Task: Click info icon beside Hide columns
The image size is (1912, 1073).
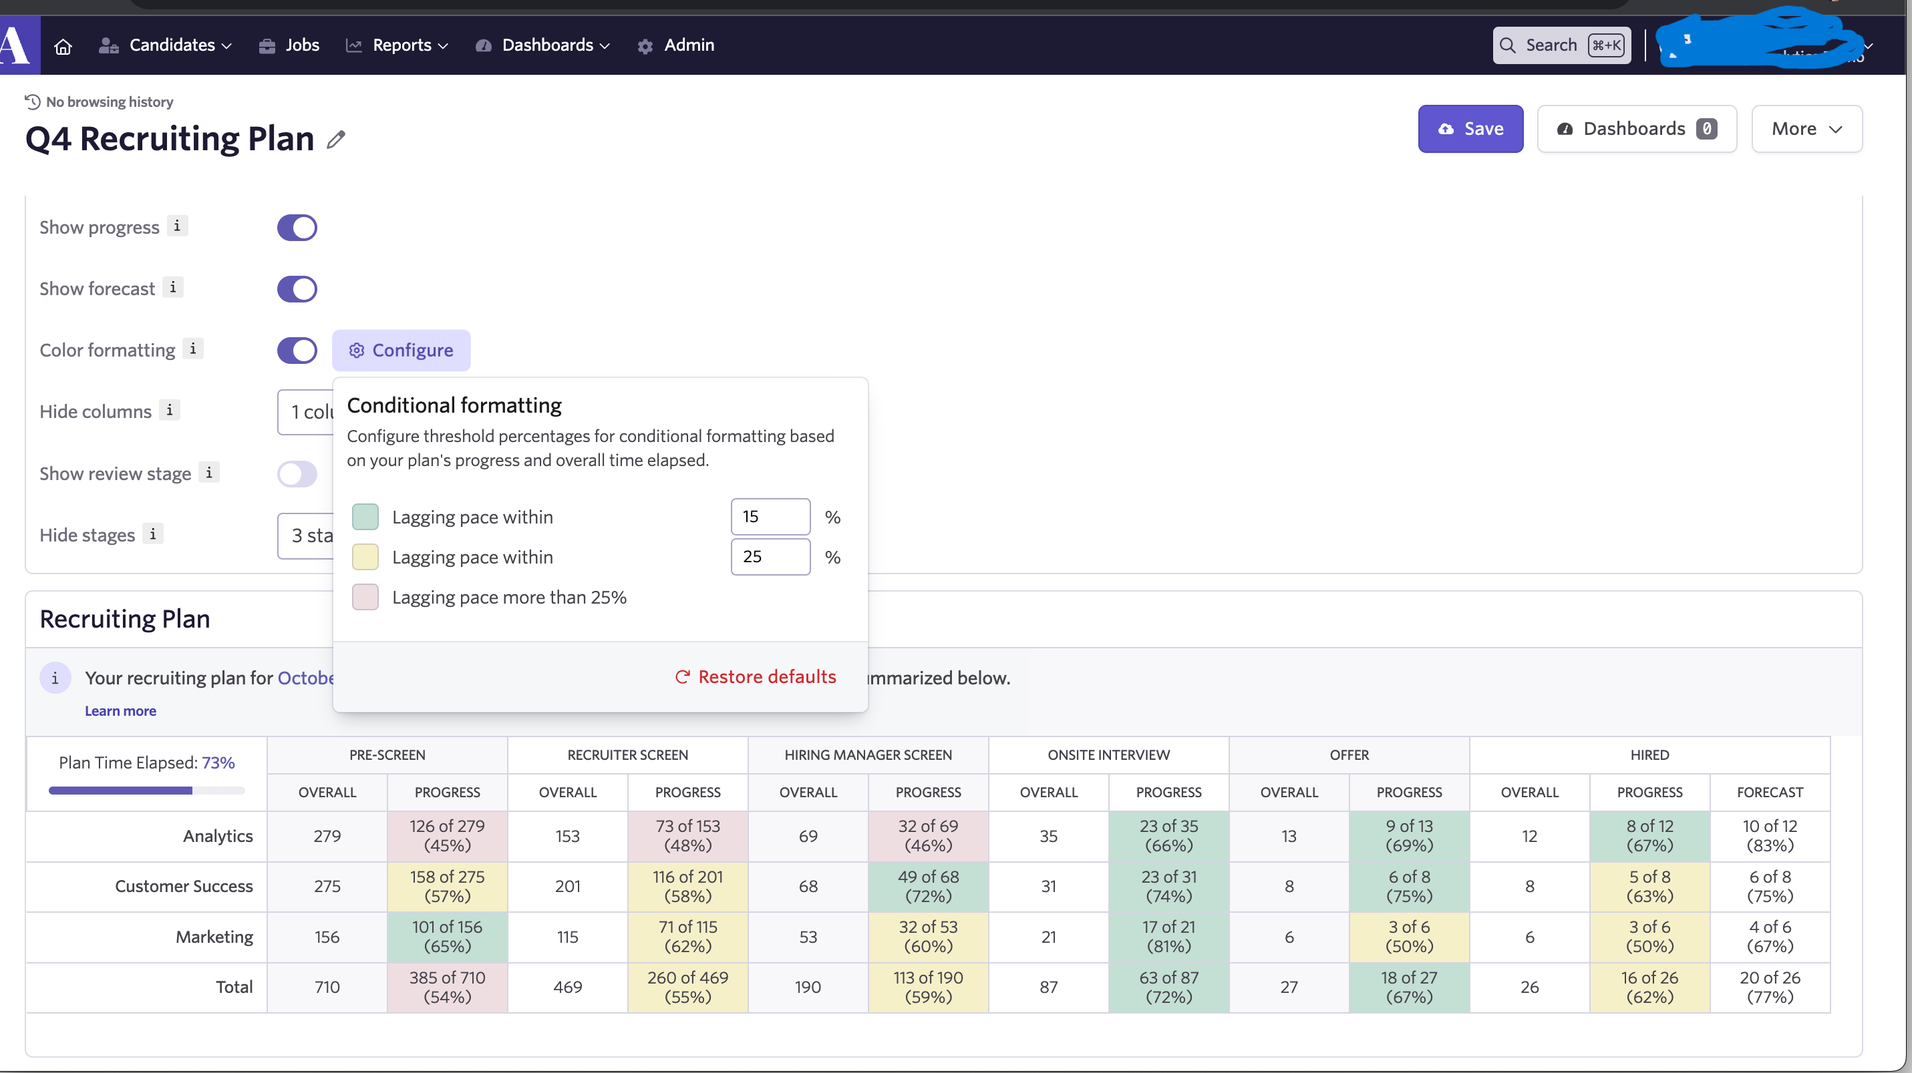Action: [169, 411]
